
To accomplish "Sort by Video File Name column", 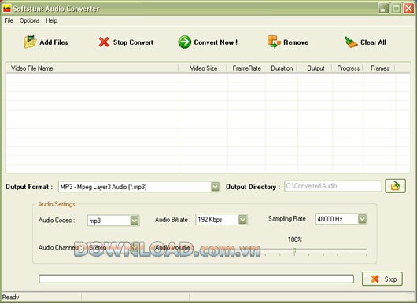I will [x=92, y=68].
